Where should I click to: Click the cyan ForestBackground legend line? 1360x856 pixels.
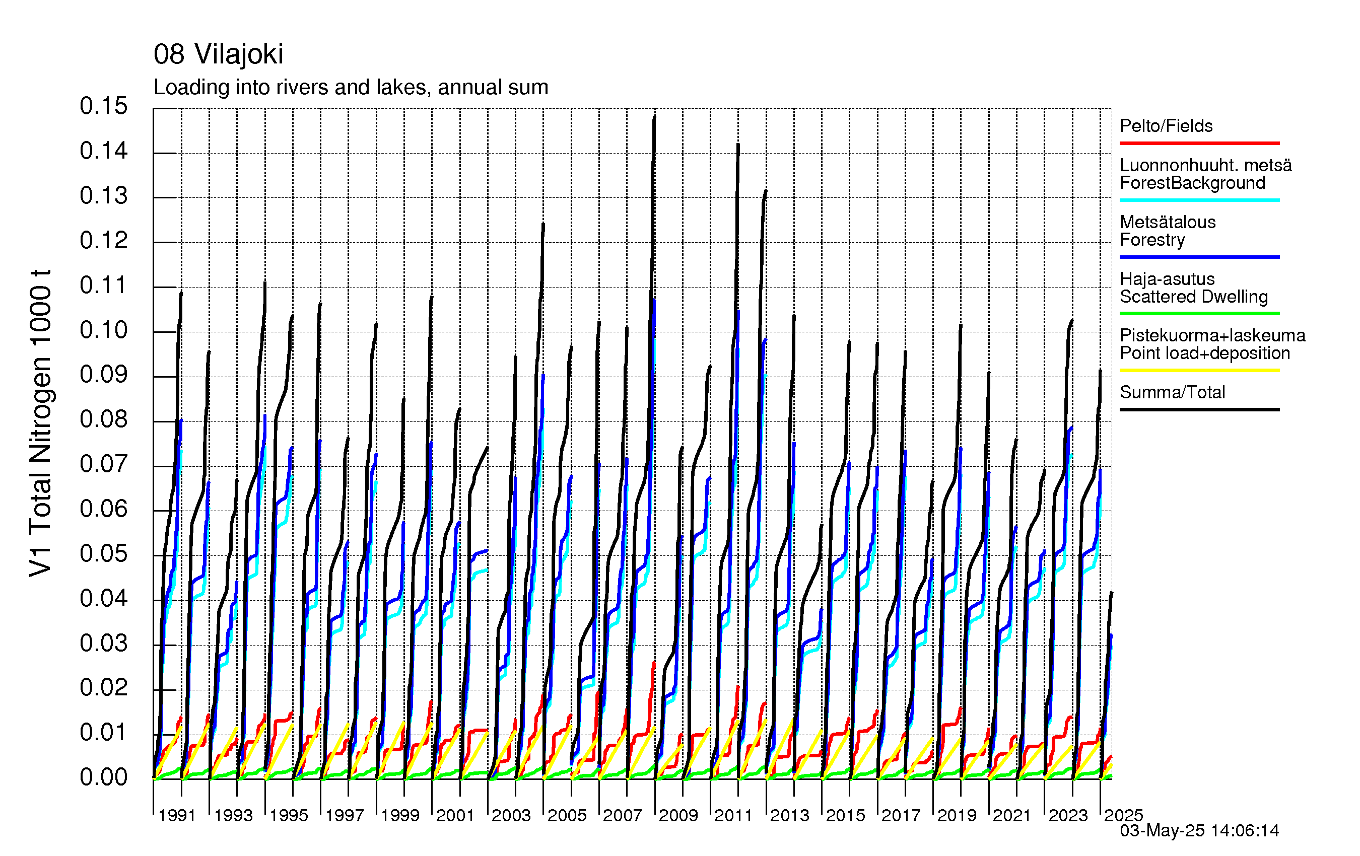click(1200, 200)
